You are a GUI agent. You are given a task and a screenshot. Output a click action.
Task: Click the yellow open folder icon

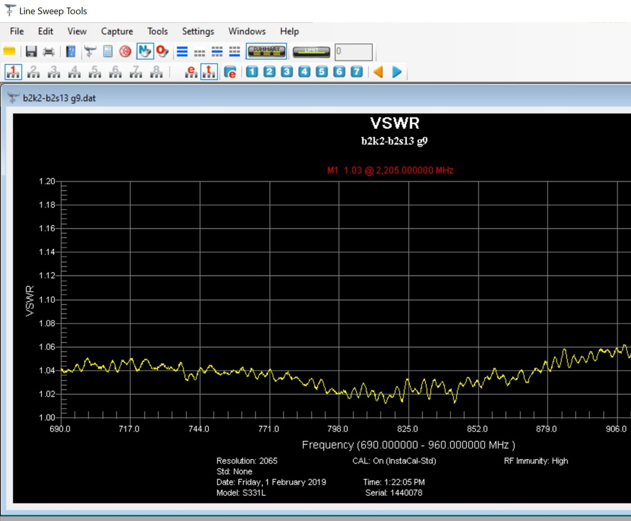tap(9, 51)
